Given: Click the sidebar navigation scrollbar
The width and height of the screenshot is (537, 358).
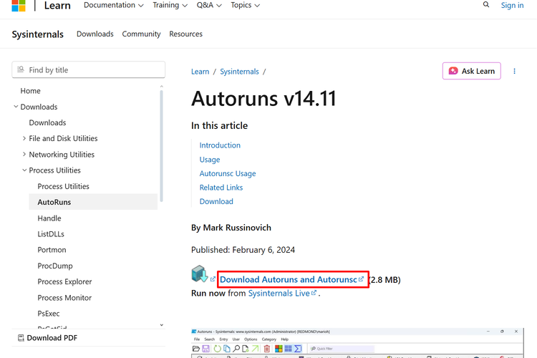Looking at the screenshot, I should [162, 143].
